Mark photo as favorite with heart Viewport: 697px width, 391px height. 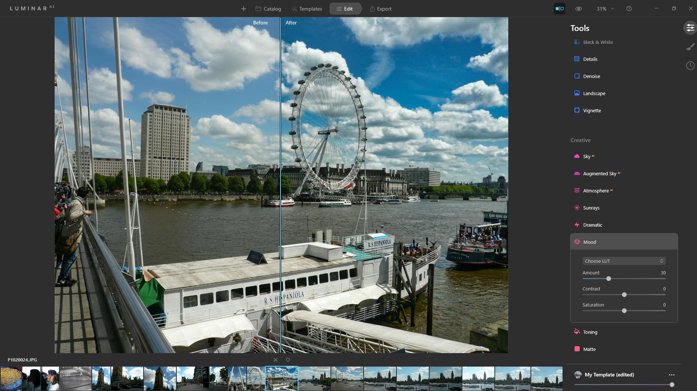click(x=288, y=360)
